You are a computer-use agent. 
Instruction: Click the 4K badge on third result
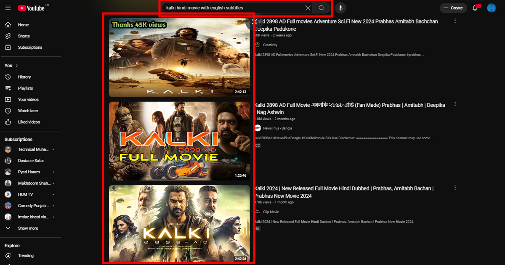click(x=257, y=229)
